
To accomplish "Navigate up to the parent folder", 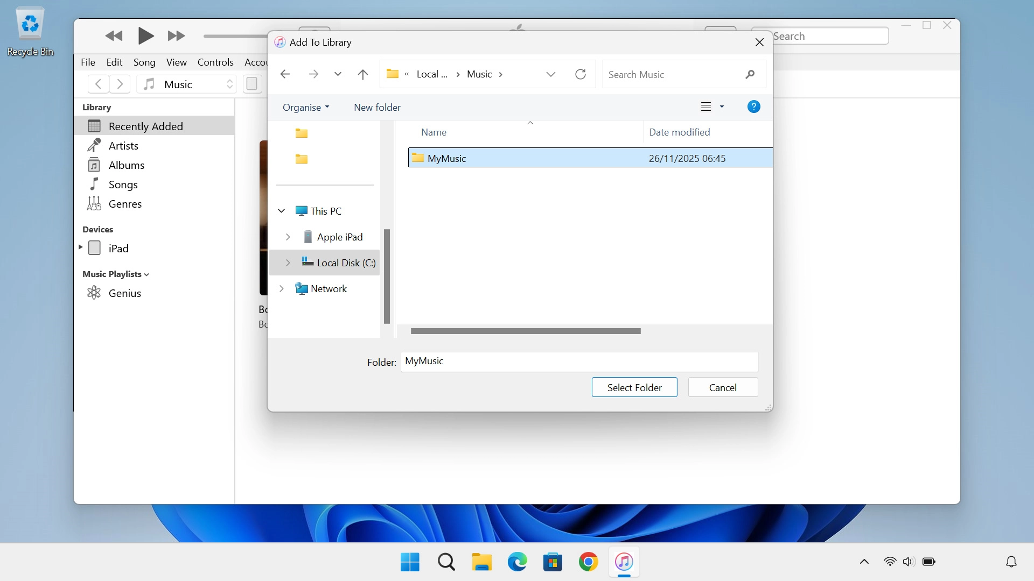I will pos(363,74).
